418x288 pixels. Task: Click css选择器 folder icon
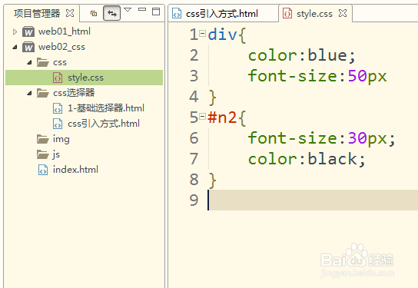tap(43, 93)
